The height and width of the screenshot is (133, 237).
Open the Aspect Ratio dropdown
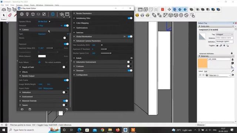coord(53,88)
